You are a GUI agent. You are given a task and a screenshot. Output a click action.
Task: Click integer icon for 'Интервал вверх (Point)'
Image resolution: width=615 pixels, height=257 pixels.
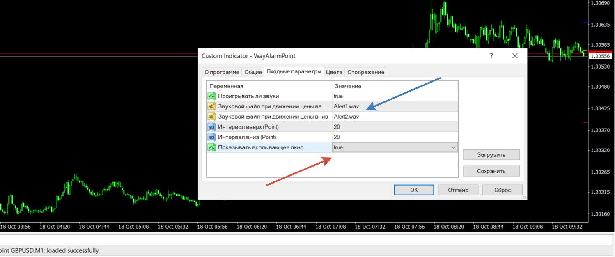click(212, 127)
